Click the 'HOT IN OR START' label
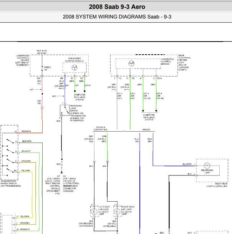Image resolution: width=232 pixels, height=234 pixels. (42, 52)
